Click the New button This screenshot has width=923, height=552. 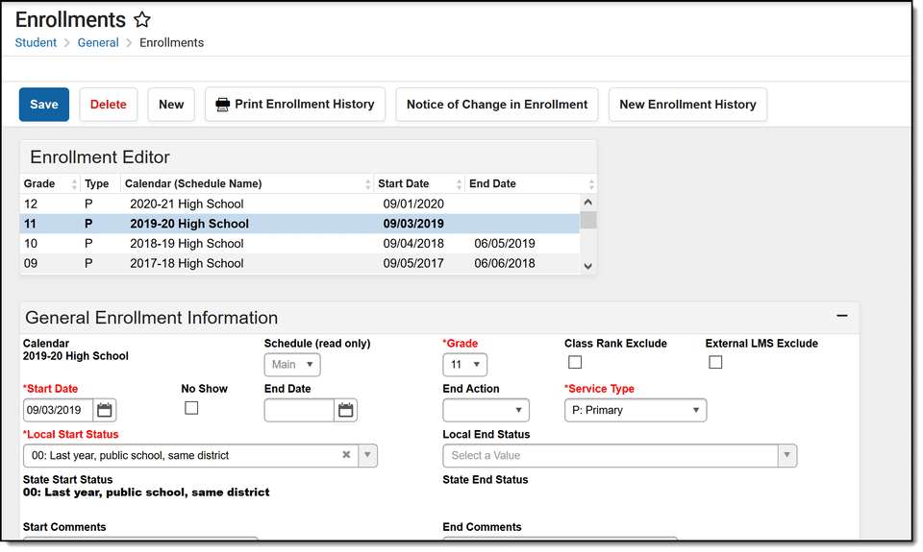[171, 105]
